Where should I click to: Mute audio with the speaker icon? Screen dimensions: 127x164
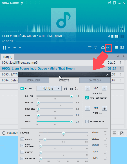coord(109,37)
